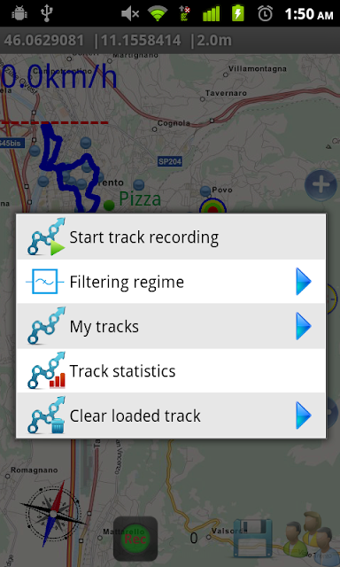Expand Filtering regime submenu arrow
Screen dimensions: 340x567
(x=303, y=282)
